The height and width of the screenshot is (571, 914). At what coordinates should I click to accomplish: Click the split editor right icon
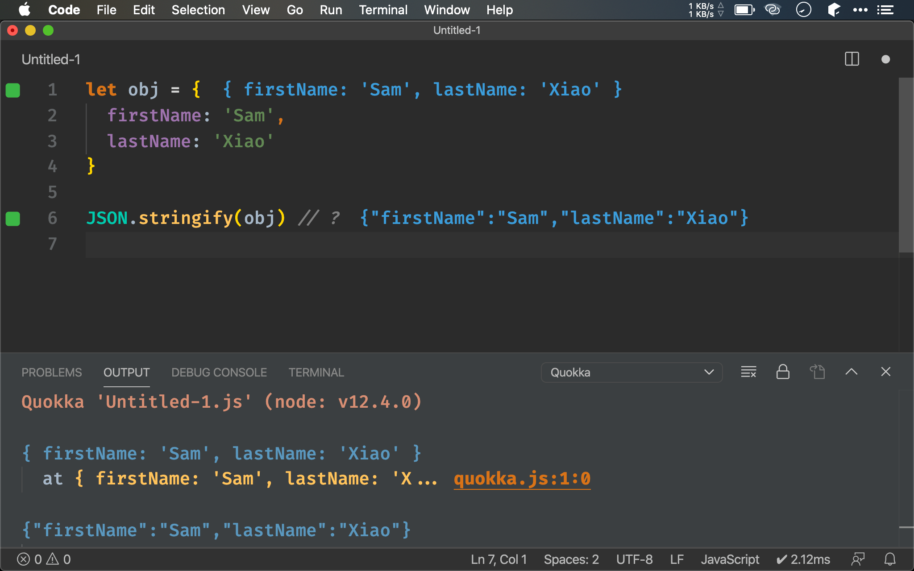pos(852,59)
